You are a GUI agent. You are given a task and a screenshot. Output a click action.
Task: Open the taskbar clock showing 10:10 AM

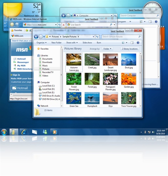(x=160, y=132)
